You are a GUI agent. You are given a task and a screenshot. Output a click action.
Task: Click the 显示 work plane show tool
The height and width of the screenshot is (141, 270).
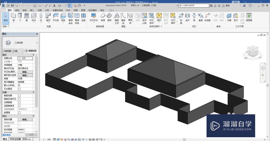click(x=236, y=17)
